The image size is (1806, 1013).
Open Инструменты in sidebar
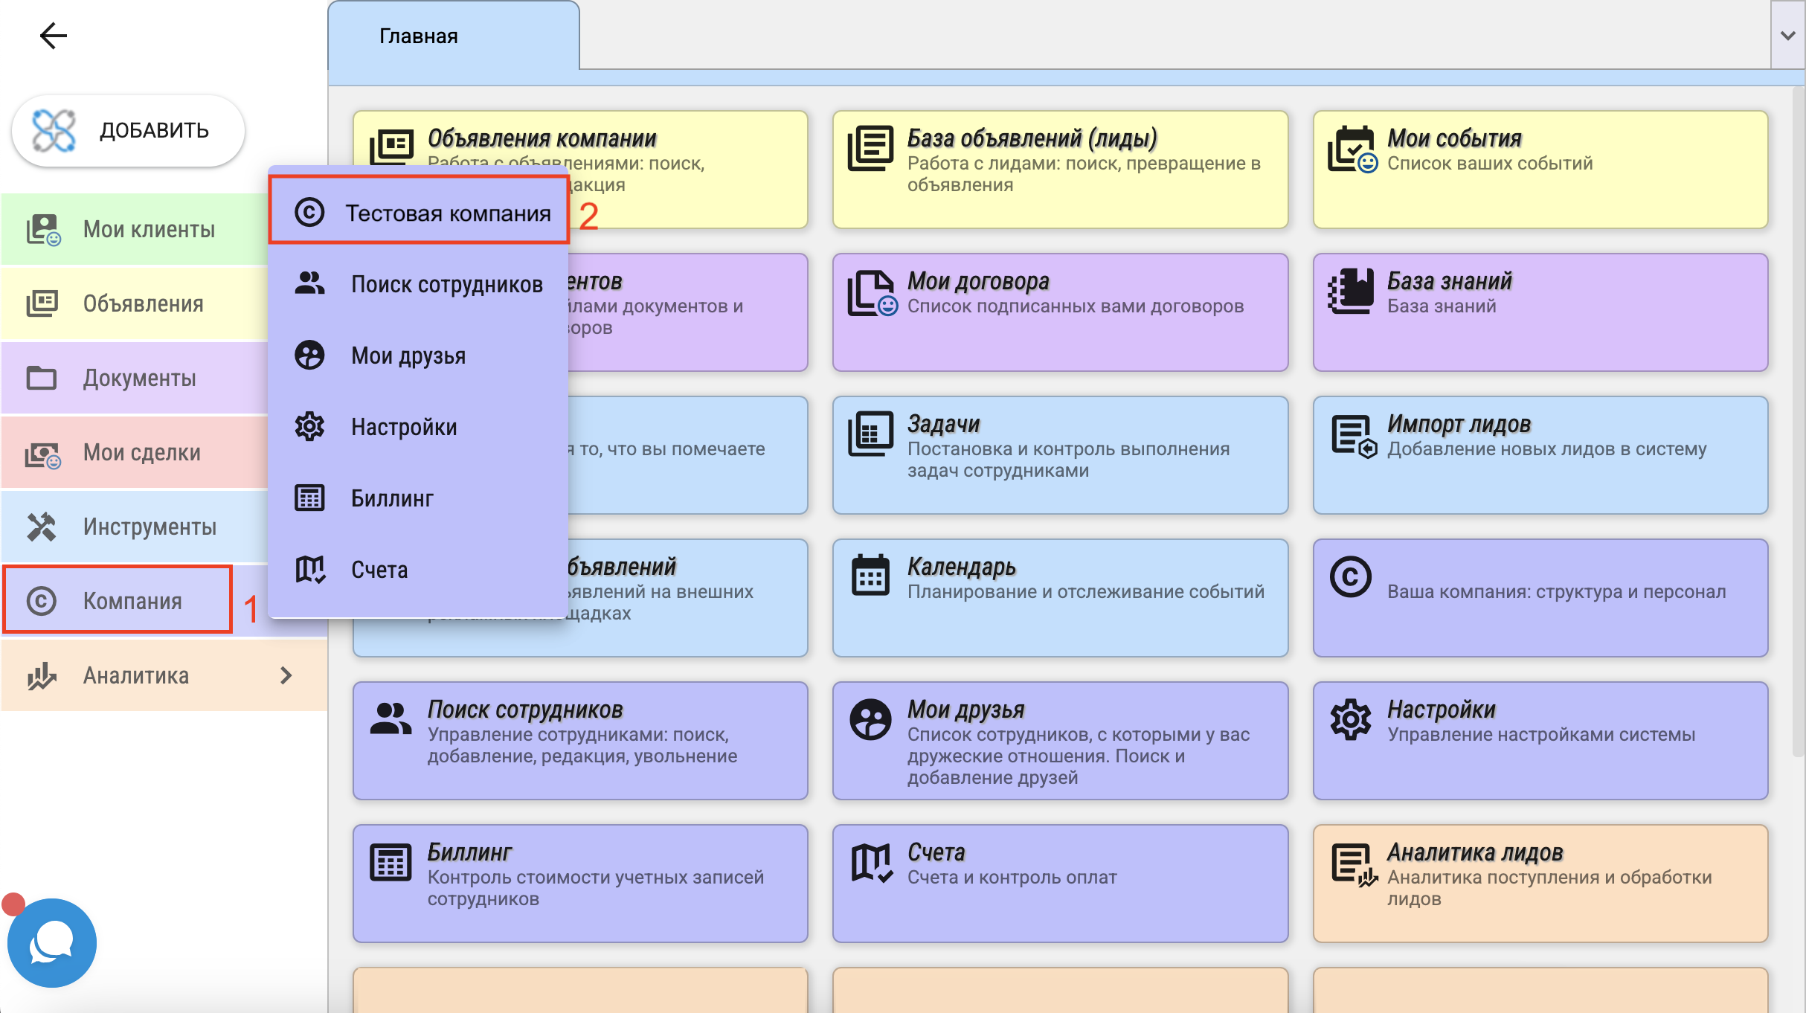tap(135, 527)
